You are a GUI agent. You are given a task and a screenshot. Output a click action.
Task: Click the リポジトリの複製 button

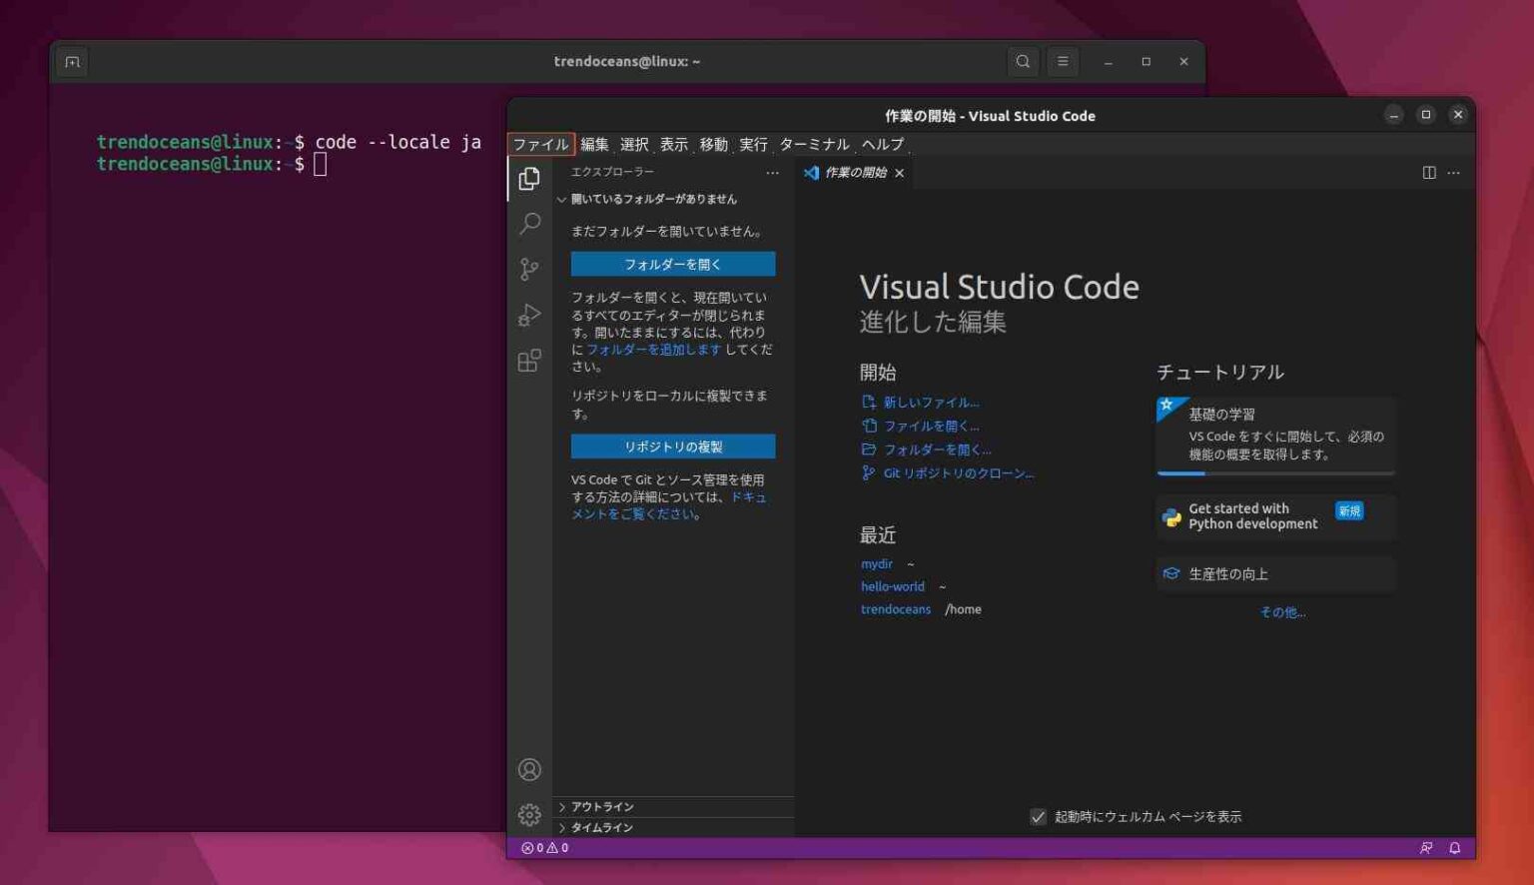(x=672, y=445)
